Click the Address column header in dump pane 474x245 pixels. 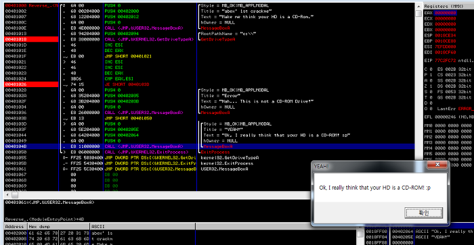(16, 226)
